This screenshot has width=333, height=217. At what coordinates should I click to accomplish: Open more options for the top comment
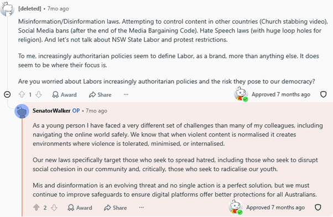[x=126, y=94]
